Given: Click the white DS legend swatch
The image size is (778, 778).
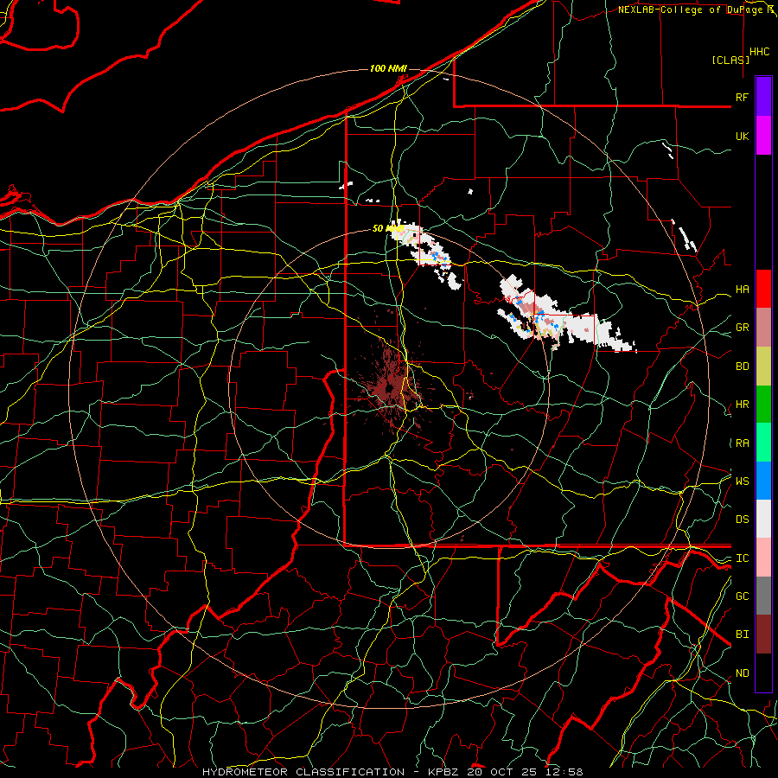Looking at the screenshot, I should pos(763,519).
